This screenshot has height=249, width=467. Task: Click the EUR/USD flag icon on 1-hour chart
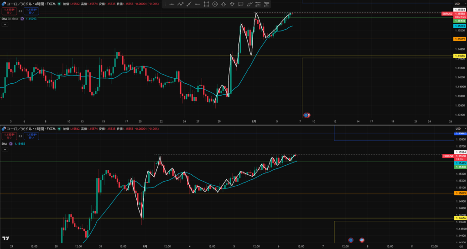pos(4,129)
